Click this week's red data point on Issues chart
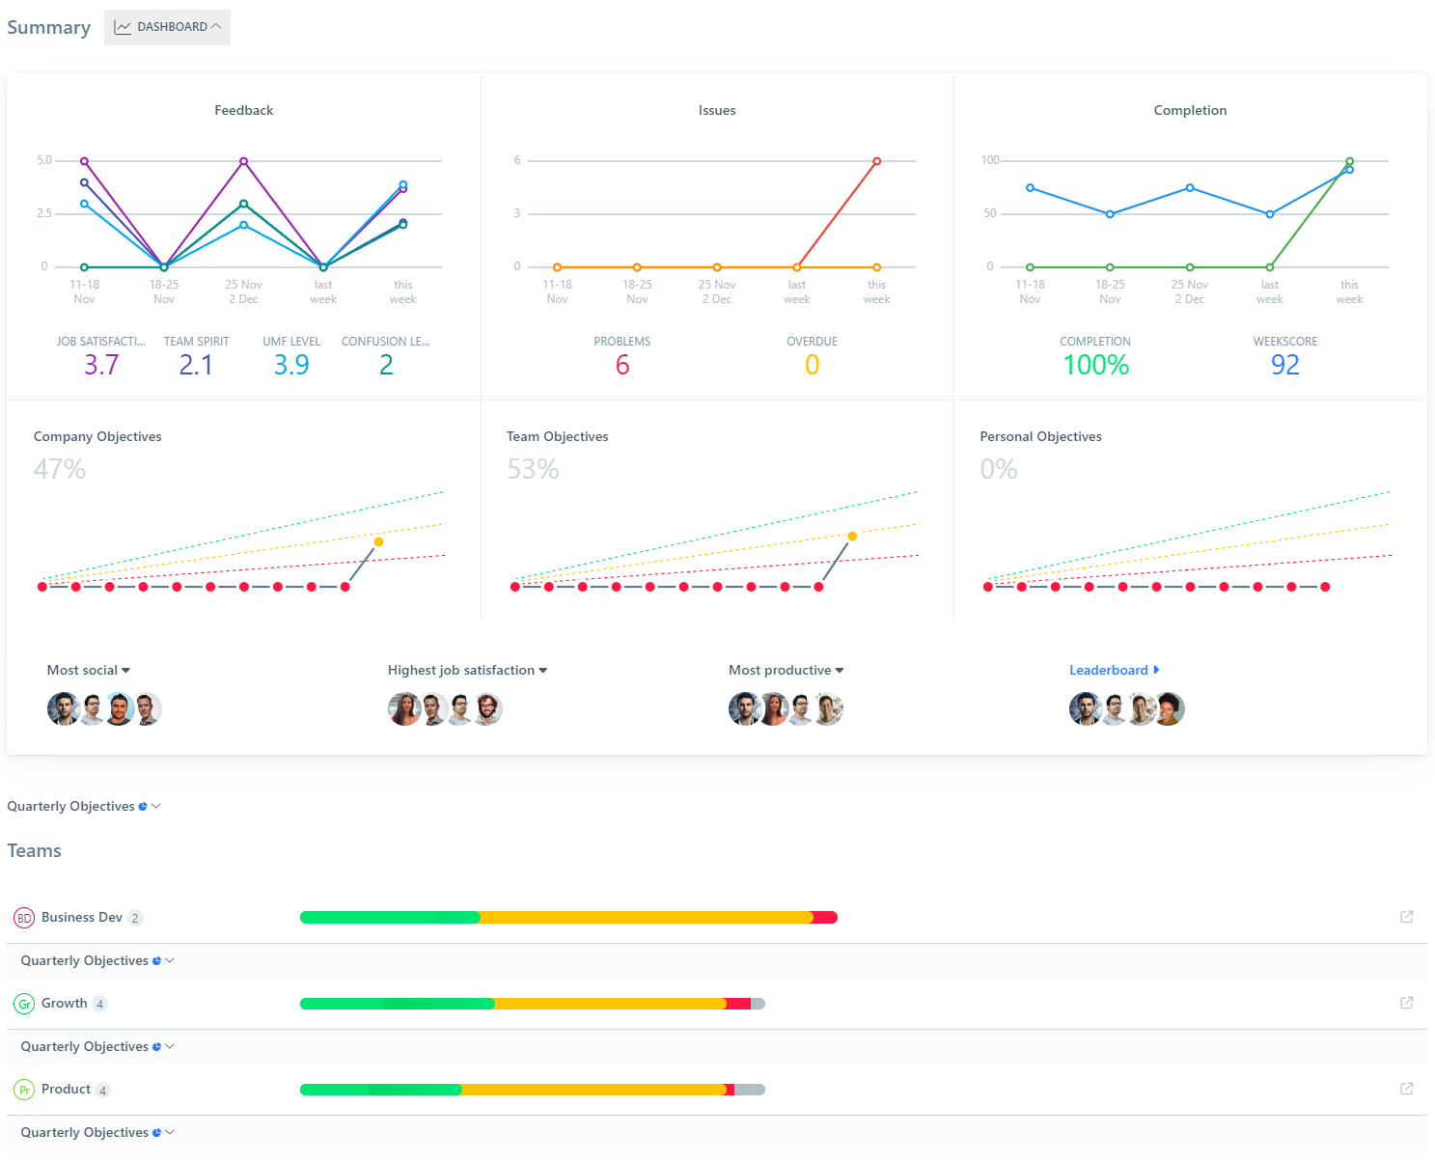Screen dimensions: 1435x1162 tap(876, 160)
